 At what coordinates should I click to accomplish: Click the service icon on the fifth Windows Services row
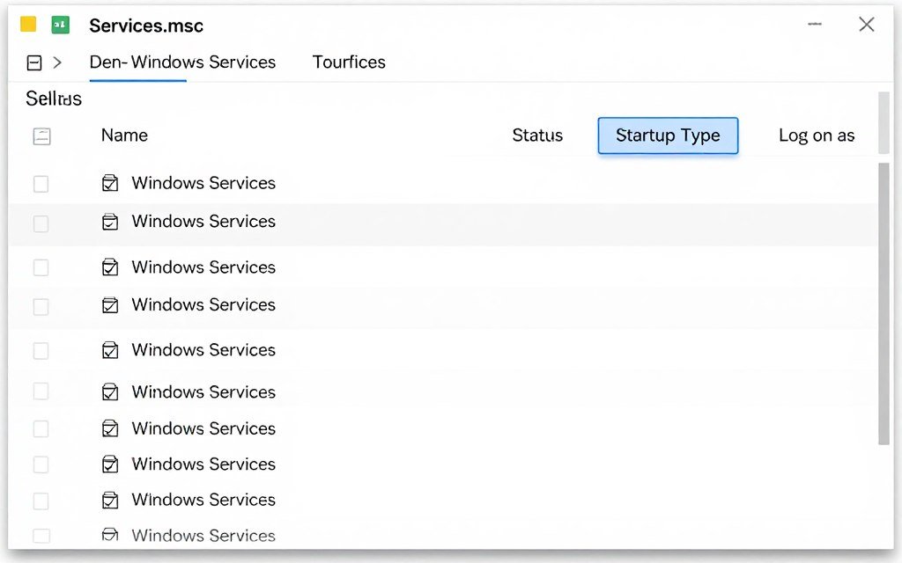[110, 349]
